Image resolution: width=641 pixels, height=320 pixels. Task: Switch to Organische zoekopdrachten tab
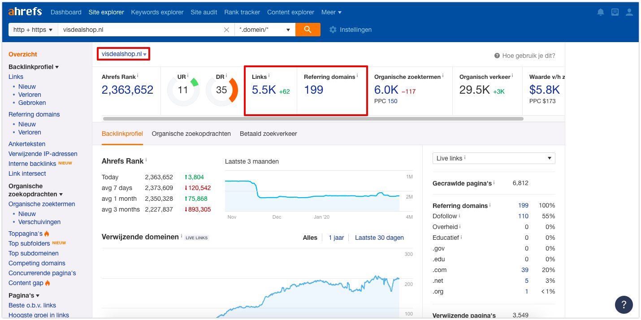point(191,134)
